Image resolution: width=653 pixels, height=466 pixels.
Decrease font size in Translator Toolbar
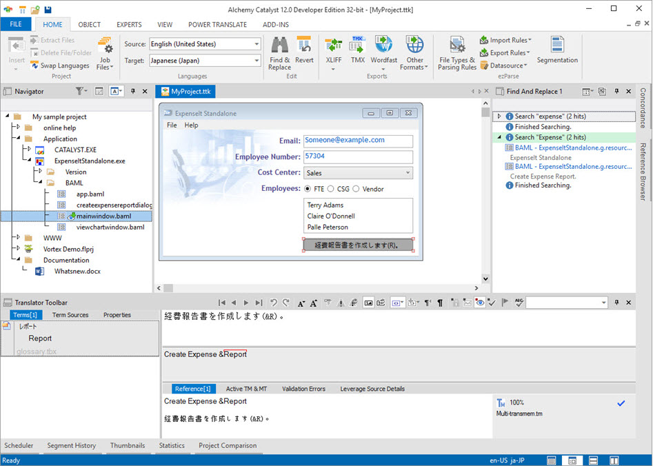[x=301, y=303]
